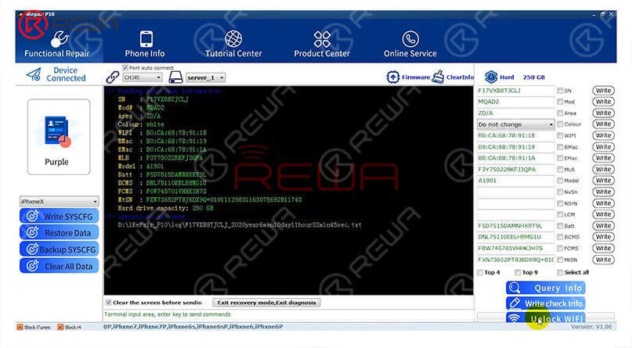Click Write button in WIFI row
The image size is (632, 348).
tap(603, 135)
